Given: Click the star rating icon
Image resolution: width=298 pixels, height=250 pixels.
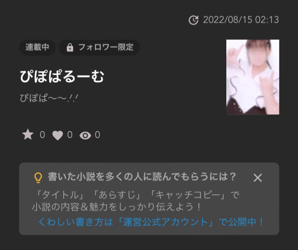Looking at the screenshot, I should pos(28,135).
